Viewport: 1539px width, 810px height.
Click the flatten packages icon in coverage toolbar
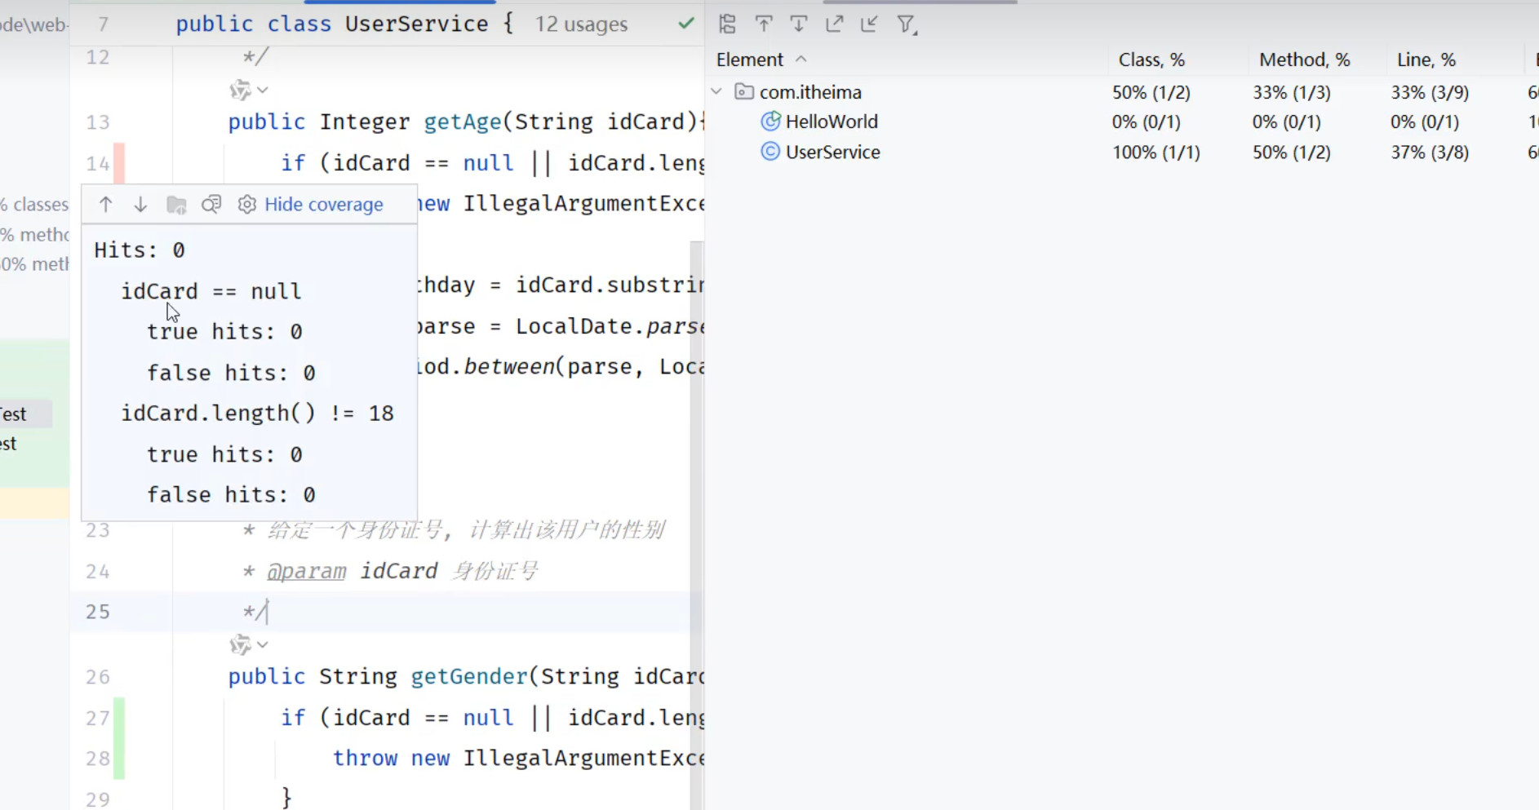tap(727, 24)
